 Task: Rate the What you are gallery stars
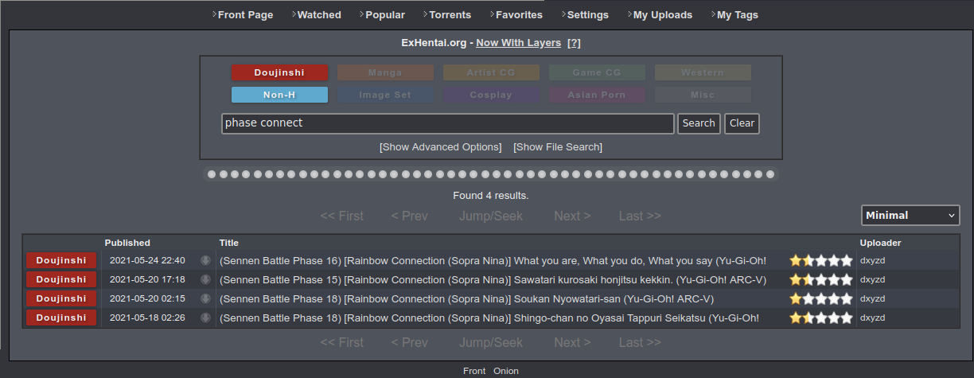821,260
